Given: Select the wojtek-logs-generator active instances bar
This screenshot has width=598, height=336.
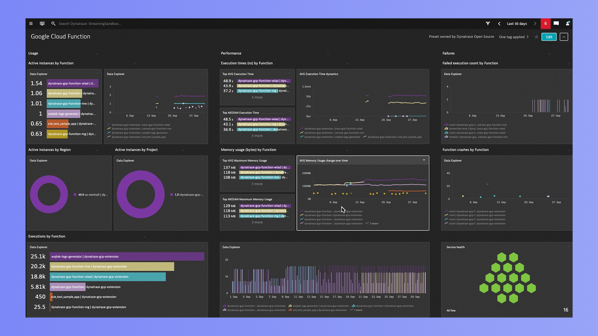Looking at the screenshot, I should click(x=63, y=114).
